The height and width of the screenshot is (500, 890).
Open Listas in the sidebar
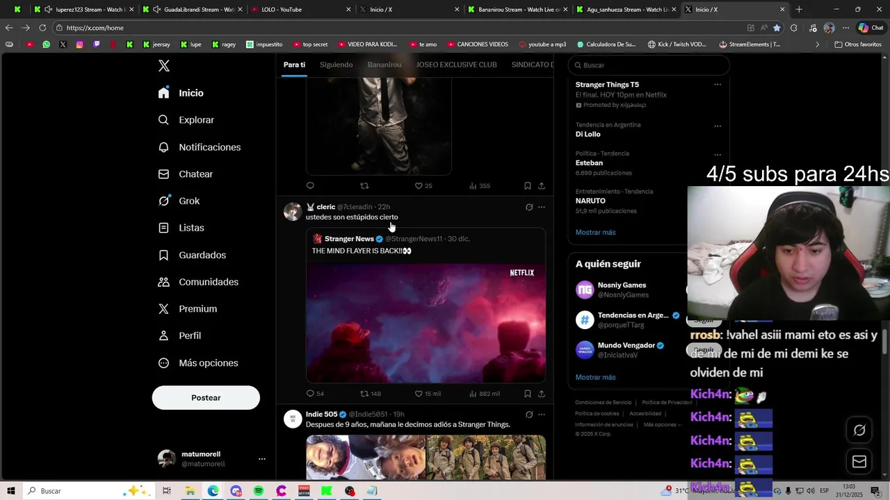point(181,228)
